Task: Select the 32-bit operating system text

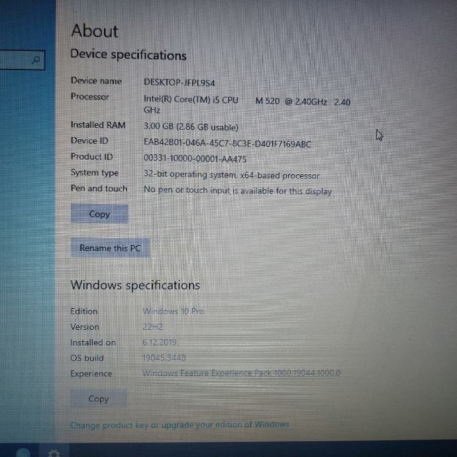Action: coord(231,175)
